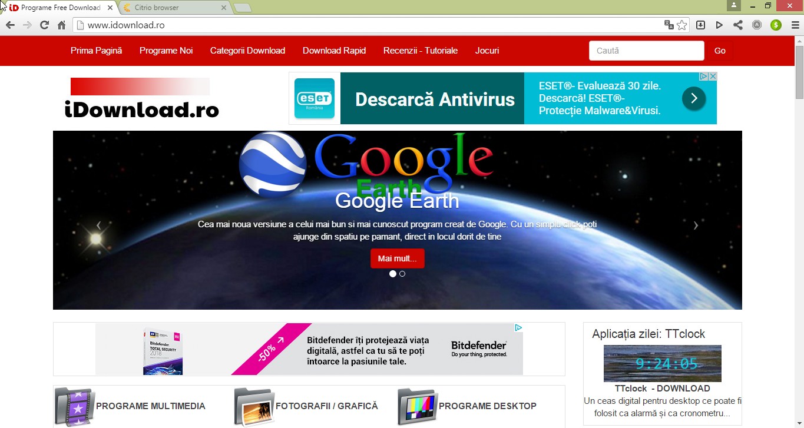Viewport: 804px width, 428px height.
Task: Click the play media grabber icon
Action: [x=719, y=25]
